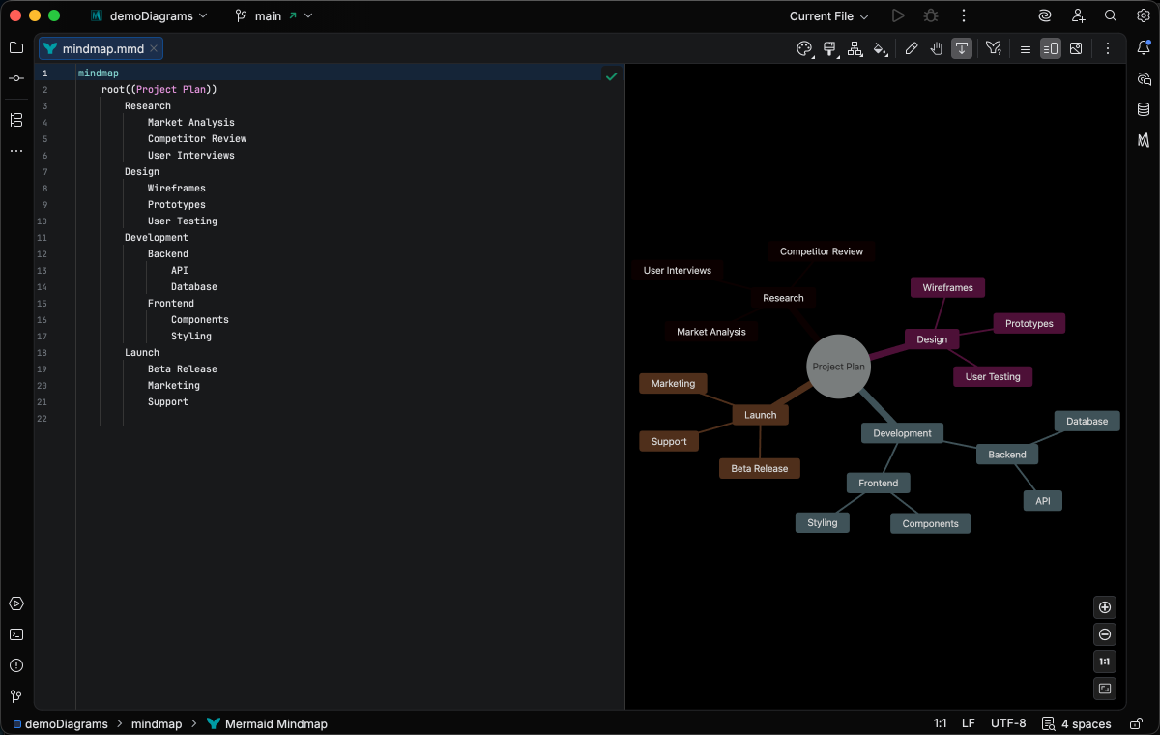
Task: Click the fit-to-window button in the diagram preview
Action: 1104,689
